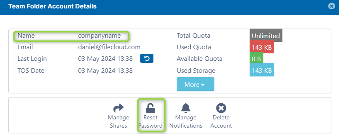This screenshot has width=339, height=135.
Task: Click the gray Unlimited total quota badge
Action: coord(266,36)
